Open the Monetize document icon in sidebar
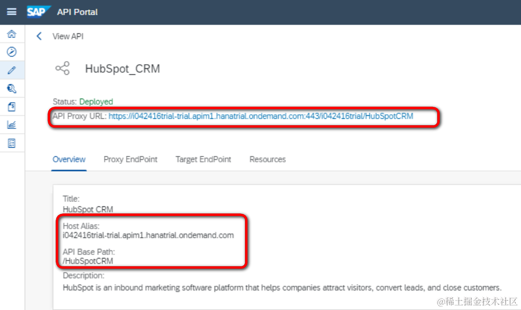The height and width of the screenshot is (310, 521). point(12,107)
